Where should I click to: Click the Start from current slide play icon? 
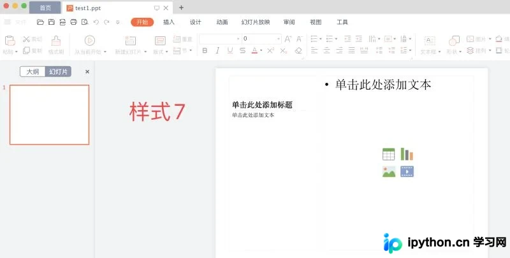pyautogui.click(x=90, y=41)
